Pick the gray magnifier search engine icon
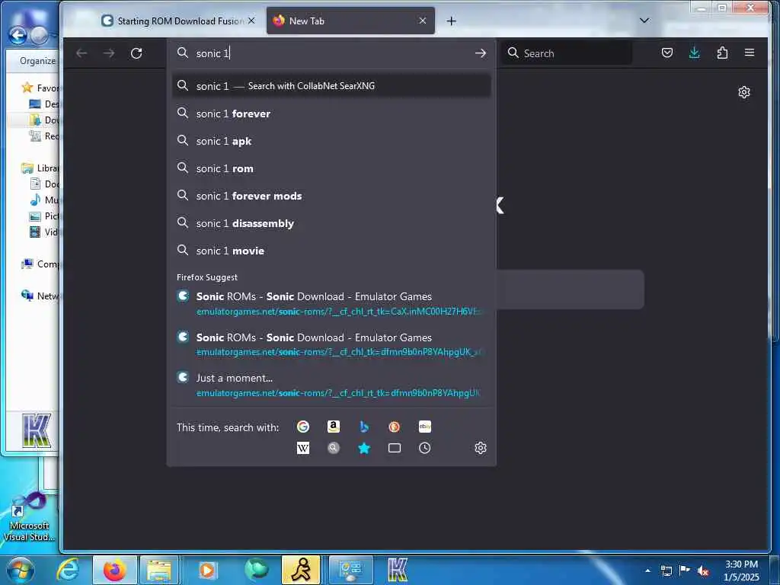This screenshot has width=780, height=585. pyautogui.click(x=334, y=448)
